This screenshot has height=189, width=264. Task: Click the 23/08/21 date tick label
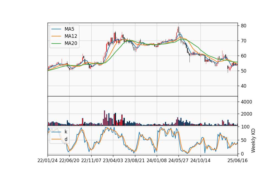[x=134, y=161]
